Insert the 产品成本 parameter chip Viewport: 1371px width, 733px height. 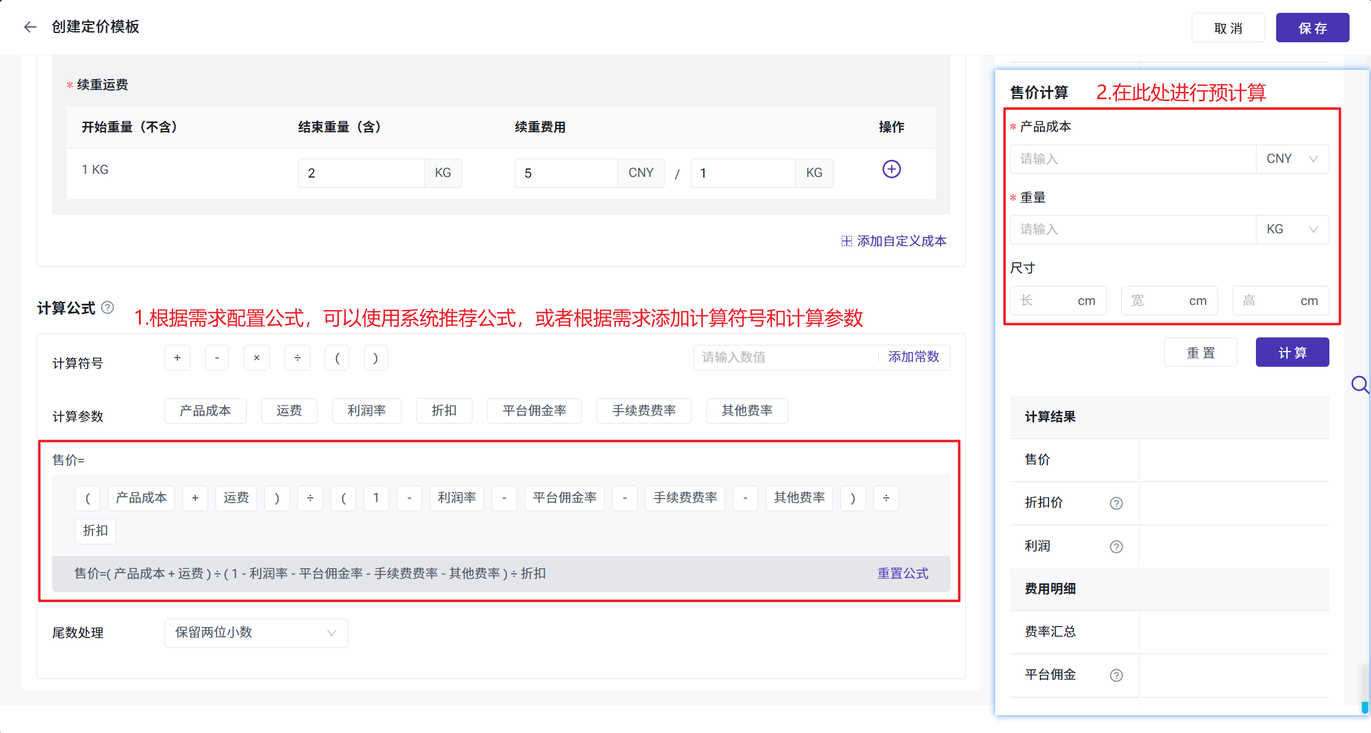pos(205,411)
